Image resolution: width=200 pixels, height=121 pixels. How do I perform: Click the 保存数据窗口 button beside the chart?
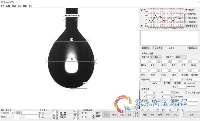[x=192, y=26]
